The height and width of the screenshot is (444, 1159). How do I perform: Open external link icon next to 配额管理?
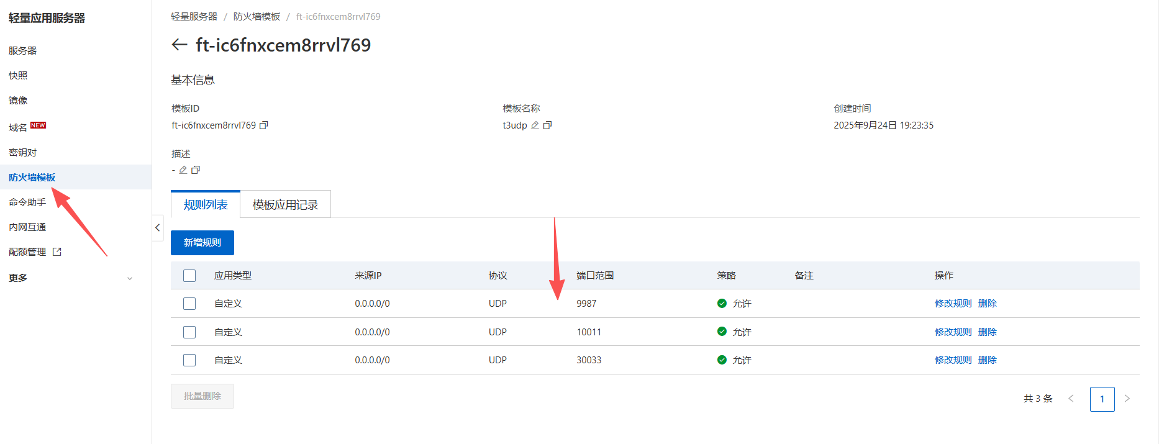pyautogui.click(x=57, y=252)
